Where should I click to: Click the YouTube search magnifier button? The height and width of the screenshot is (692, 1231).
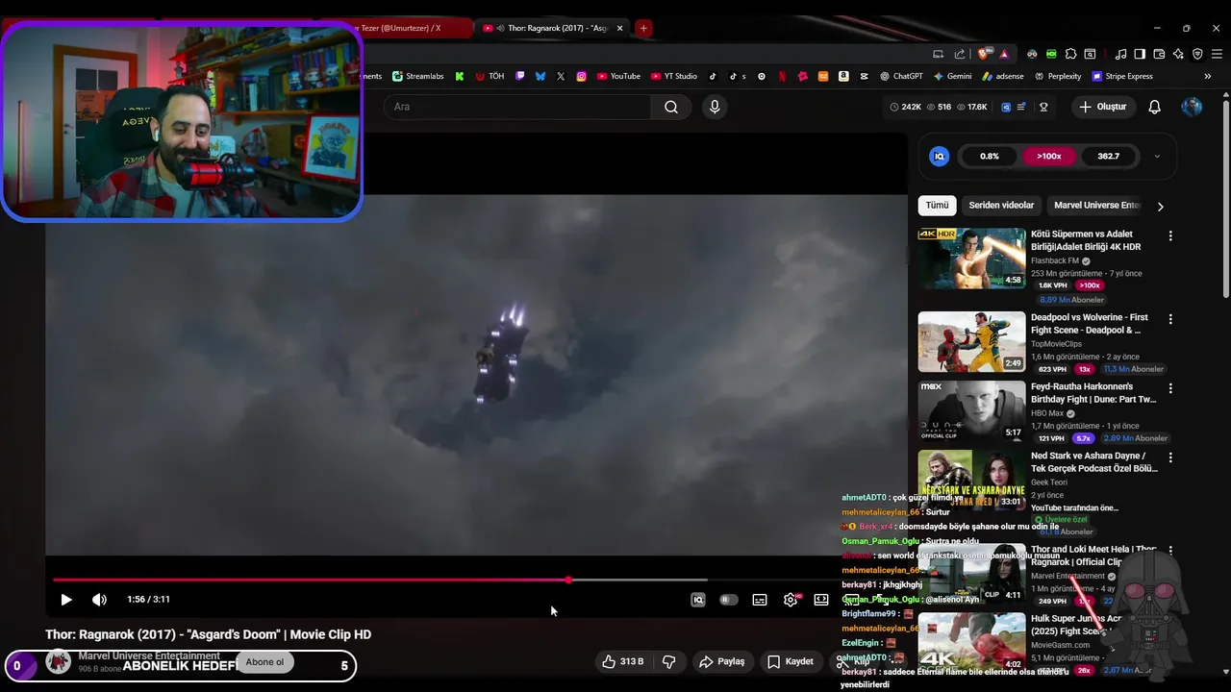pos(671,107)
